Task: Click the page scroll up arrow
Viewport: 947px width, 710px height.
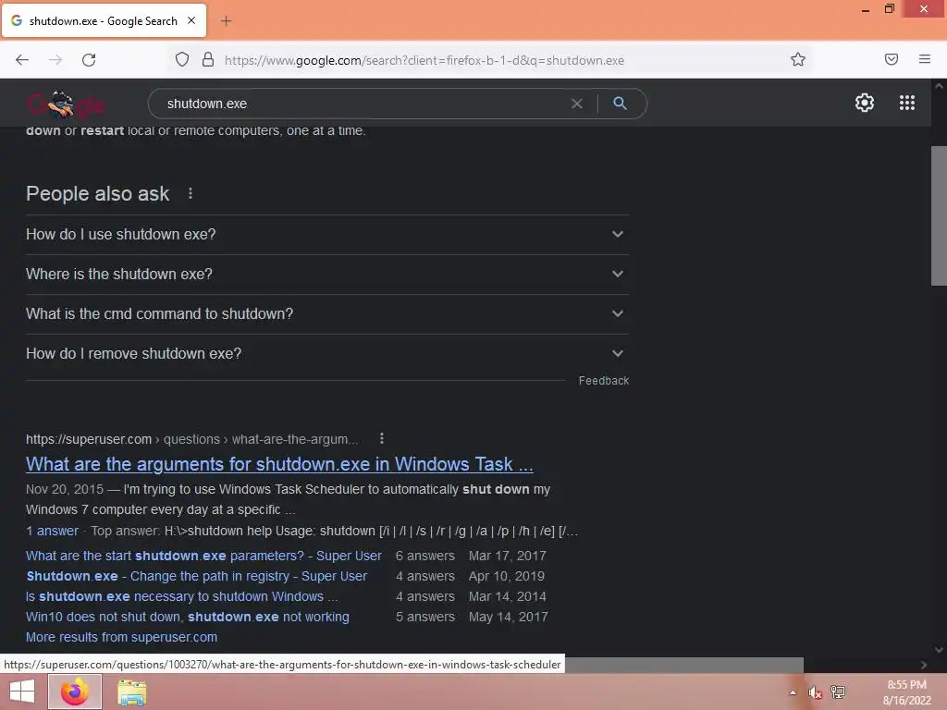Action: (939, 86)
